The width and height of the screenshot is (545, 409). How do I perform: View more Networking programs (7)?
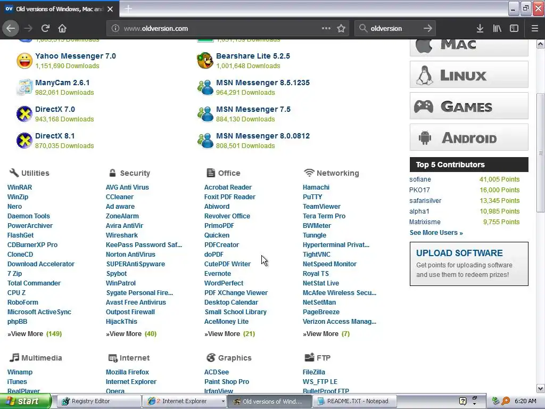[x=326, y=334]
